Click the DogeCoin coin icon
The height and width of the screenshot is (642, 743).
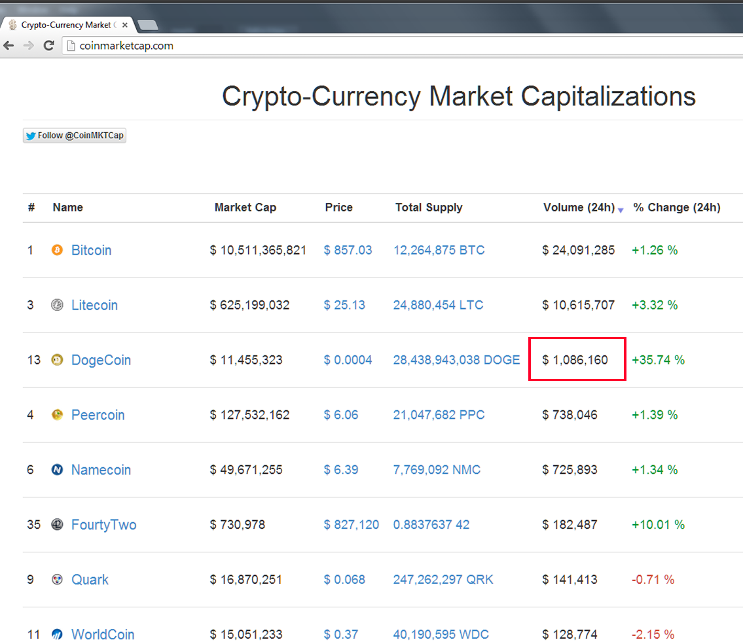tap(57, 360)
